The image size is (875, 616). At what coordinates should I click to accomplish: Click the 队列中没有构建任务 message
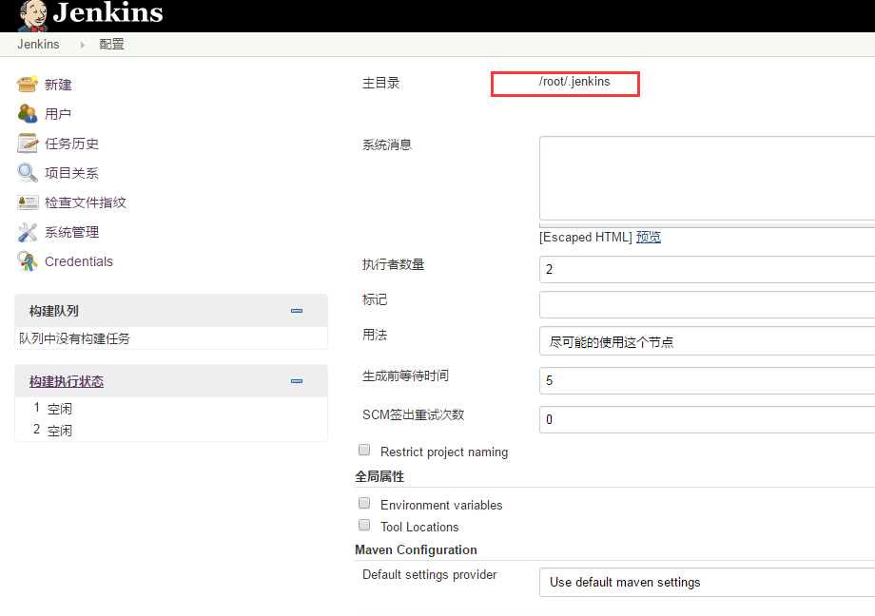(x=74, y=338)
